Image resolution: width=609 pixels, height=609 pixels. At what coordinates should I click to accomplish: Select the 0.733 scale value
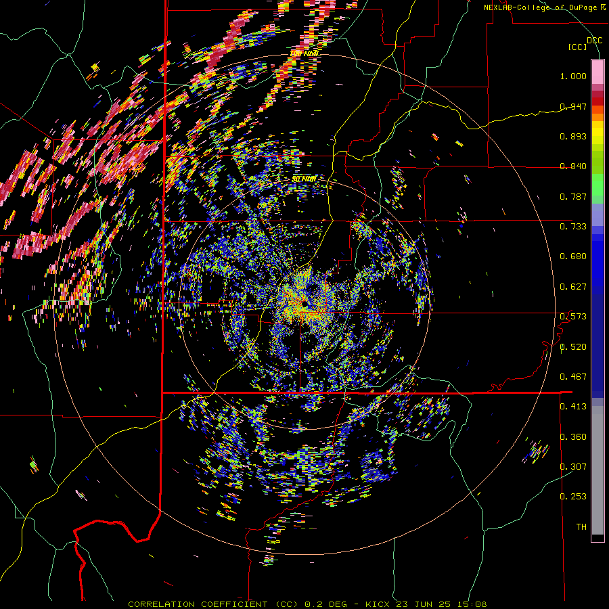pos(573,227)
